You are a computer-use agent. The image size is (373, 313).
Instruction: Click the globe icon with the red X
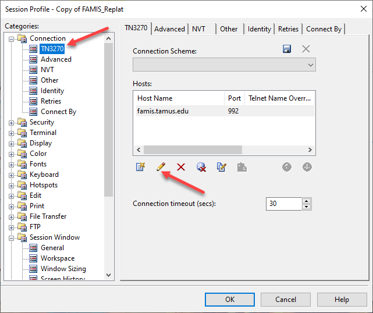[x=201, y=167]
